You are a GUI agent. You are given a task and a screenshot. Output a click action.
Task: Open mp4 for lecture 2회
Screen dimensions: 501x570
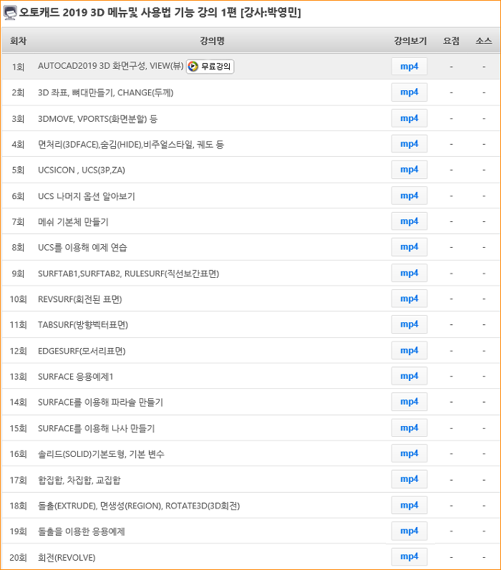(409, 92)
